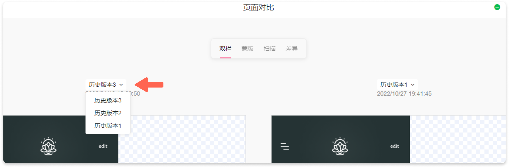Click the green minus icon at top right

497,7
